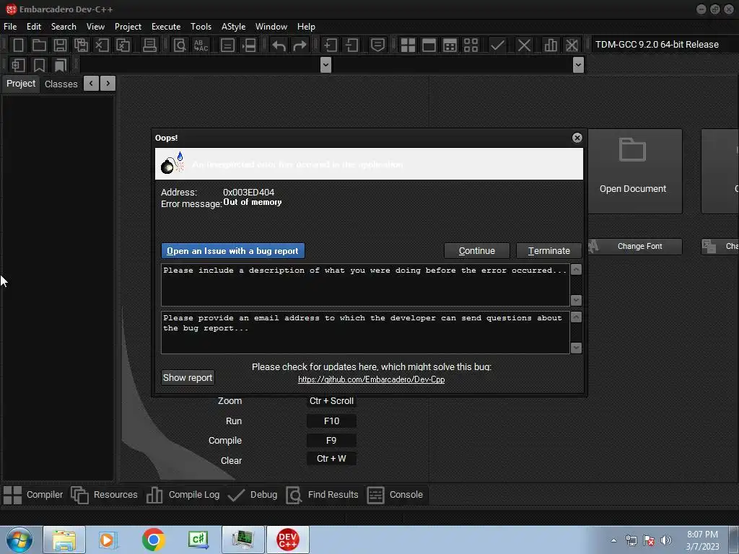Click email box scroll down arrow
The width and height of the screenshot is (739, 554).
pos(576,348)
